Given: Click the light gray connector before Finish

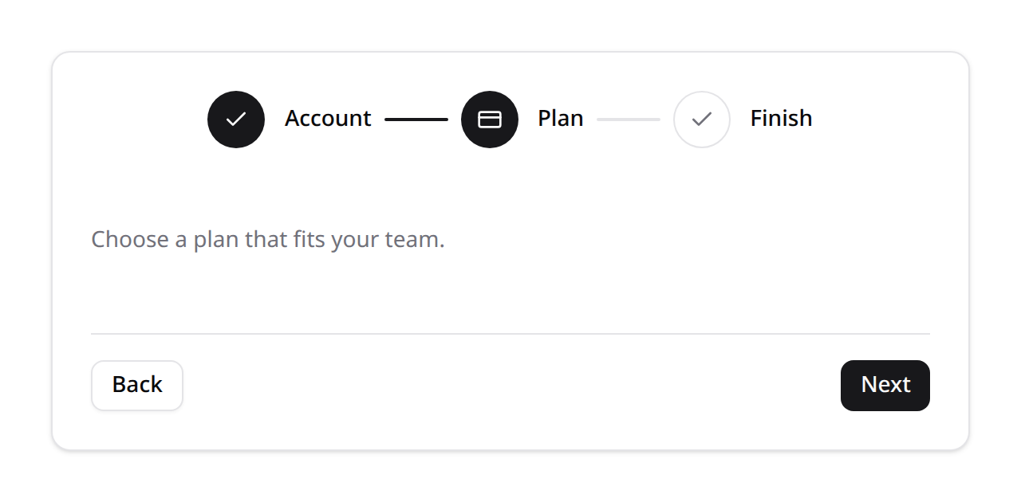Looking at the screenshot, I should 629,120.
